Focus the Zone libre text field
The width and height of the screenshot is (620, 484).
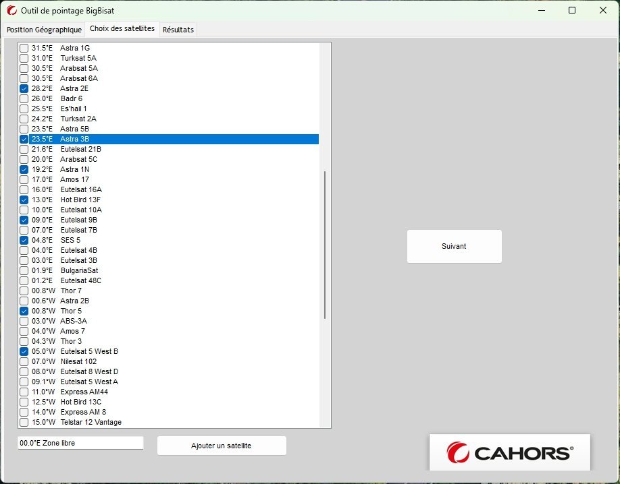coord(80,443)
